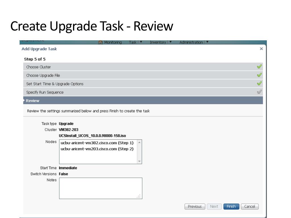The height and width of the screenshot is (218, 291).
Task: Click the cluster name VM382-203
Action: (68, 129)
